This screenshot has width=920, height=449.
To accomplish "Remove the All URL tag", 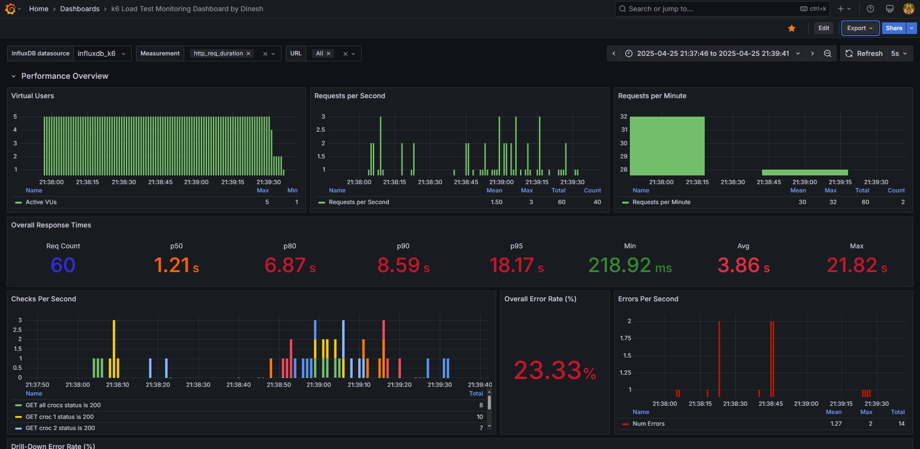I will coord(329,53).
